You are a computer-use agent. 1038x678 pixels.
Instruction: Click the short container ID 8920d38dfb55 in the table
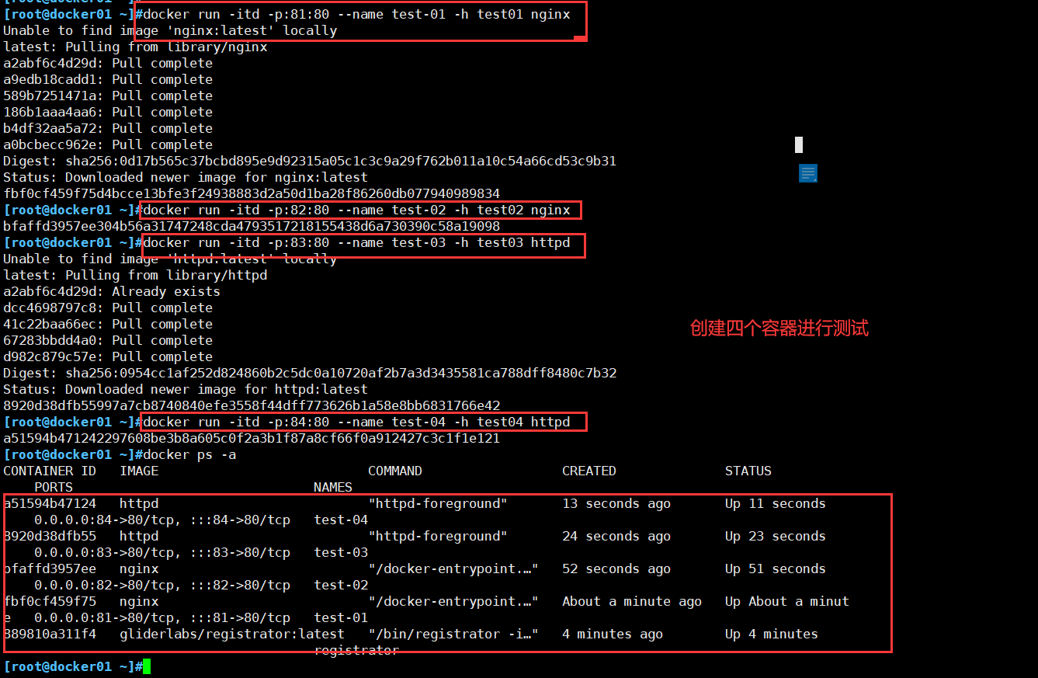(50, 536)
